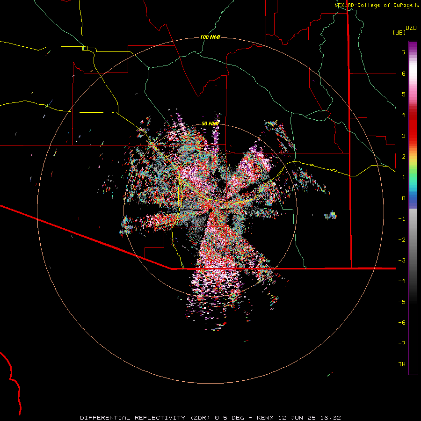
Task: Click the 0 scale value
Action: [404, 198]
